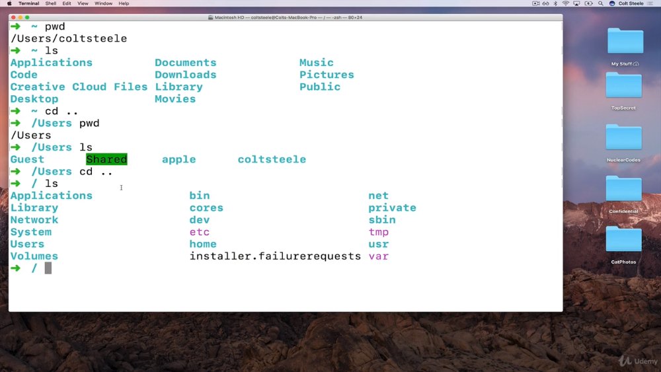Close the Terminal window with red button
Image resolution: width=661 pixels, height=372 pixels.
(13, 17)
